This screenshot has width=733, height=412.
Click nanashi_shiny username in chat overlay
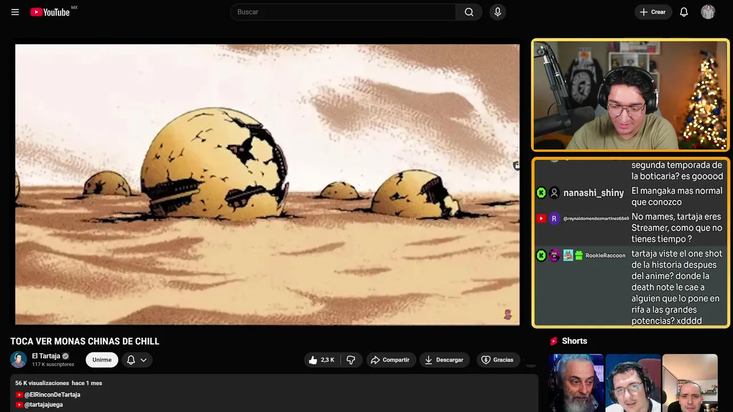(x=593, y=193)
